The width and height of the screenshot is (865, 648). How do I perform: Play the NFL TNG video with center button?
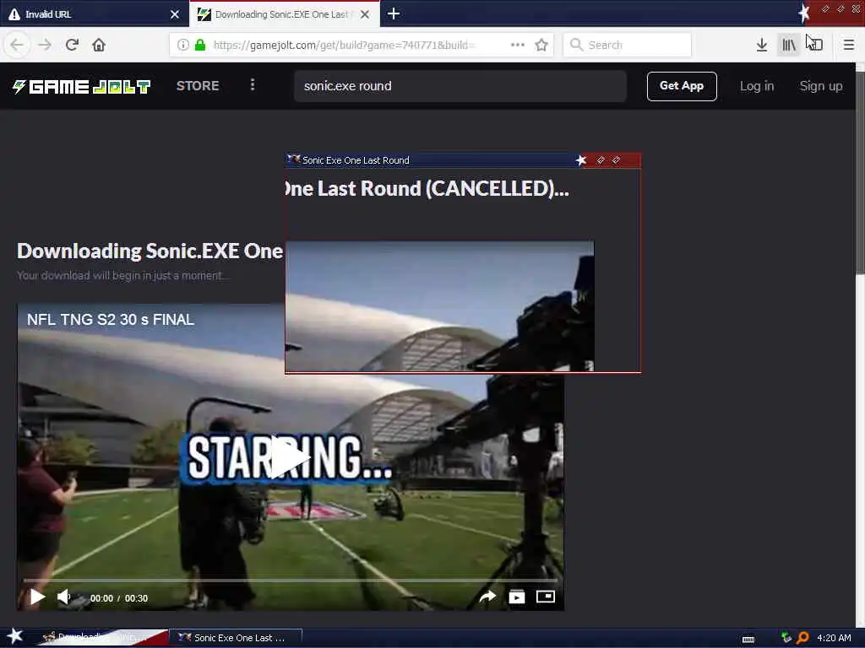click(x=289, y=457)
